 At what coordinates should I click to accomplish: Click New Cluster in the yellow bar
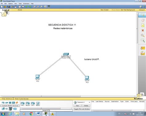104,10
